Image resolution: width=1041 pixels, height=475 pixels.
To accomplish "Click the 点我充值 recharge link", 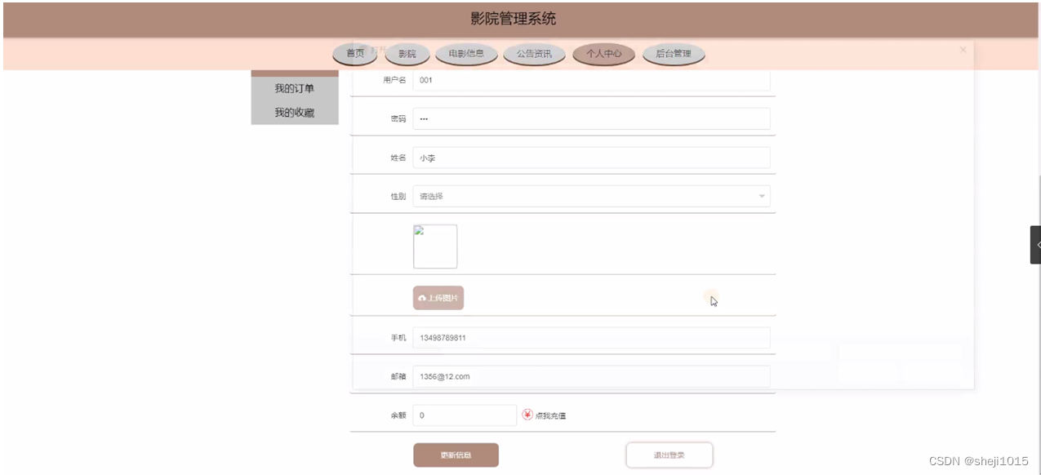I will [x=550, y=415].
